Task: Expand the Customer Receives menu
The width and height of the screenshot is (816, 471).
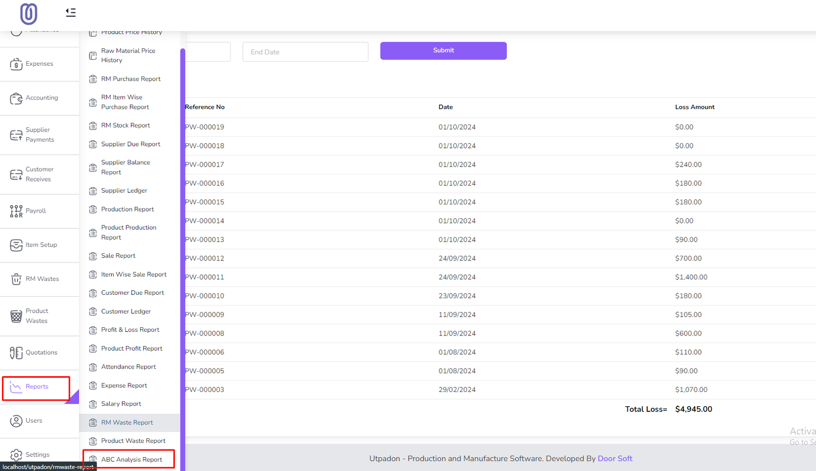Action: [x=39, y=174]
